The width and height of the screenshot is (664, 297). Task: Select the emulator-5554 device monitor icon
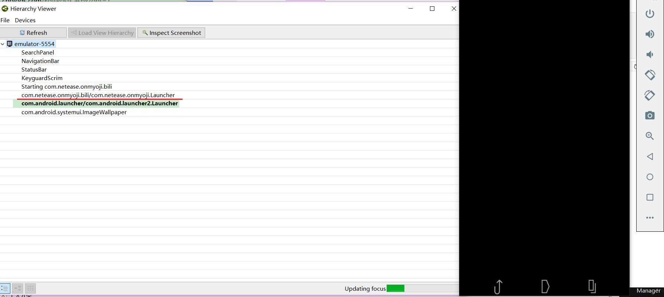10,44
